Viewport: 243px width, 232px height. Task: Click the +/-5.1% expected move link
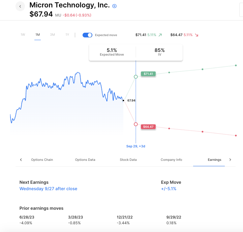169,189
